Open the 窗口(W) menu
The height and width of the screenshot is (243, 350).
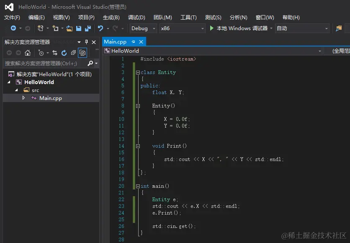click(x=265, y=18)
